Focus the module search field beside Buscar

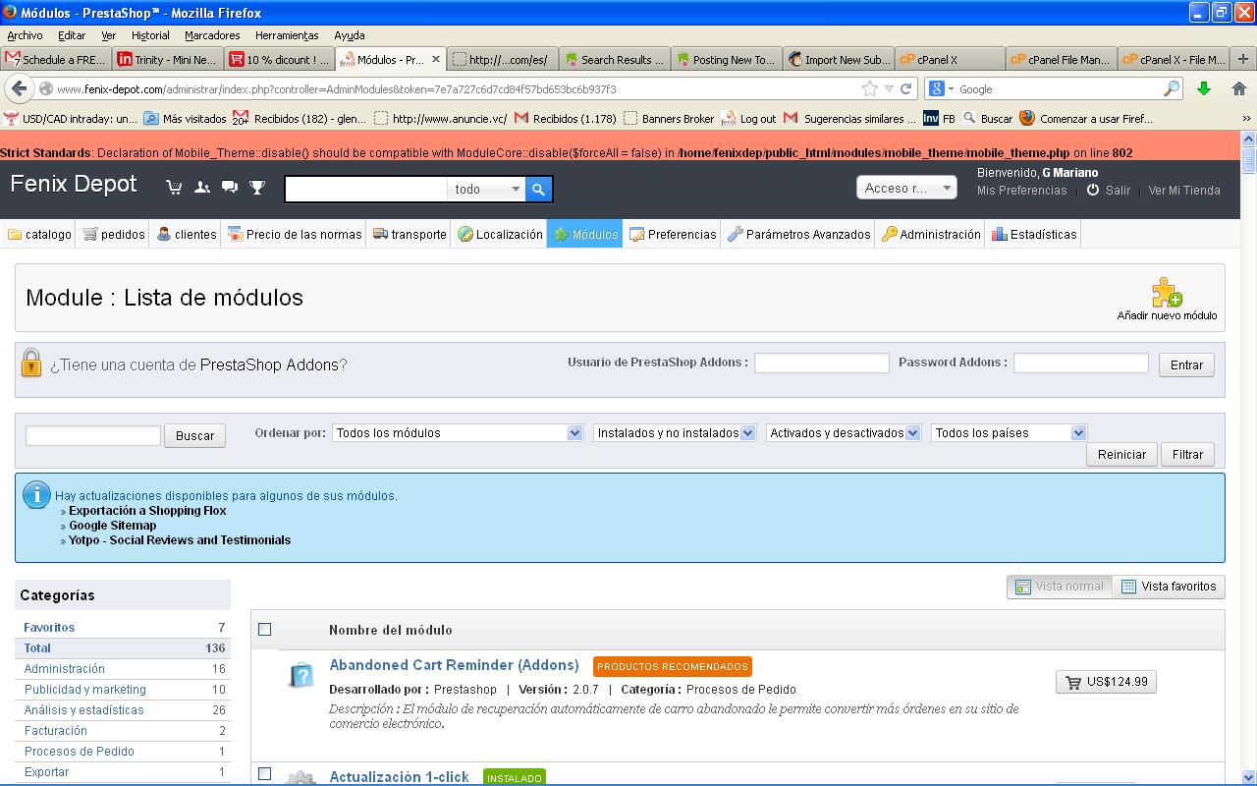tap(93, 435)
